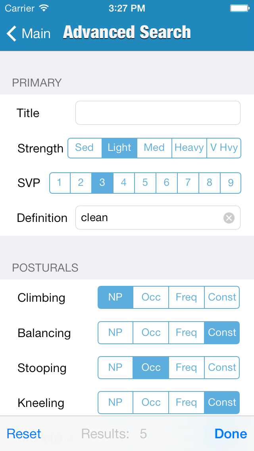Edit the Definition search field
Image resolution: width=254 pixels, height=451 pixels.
(x=151, y=218)
